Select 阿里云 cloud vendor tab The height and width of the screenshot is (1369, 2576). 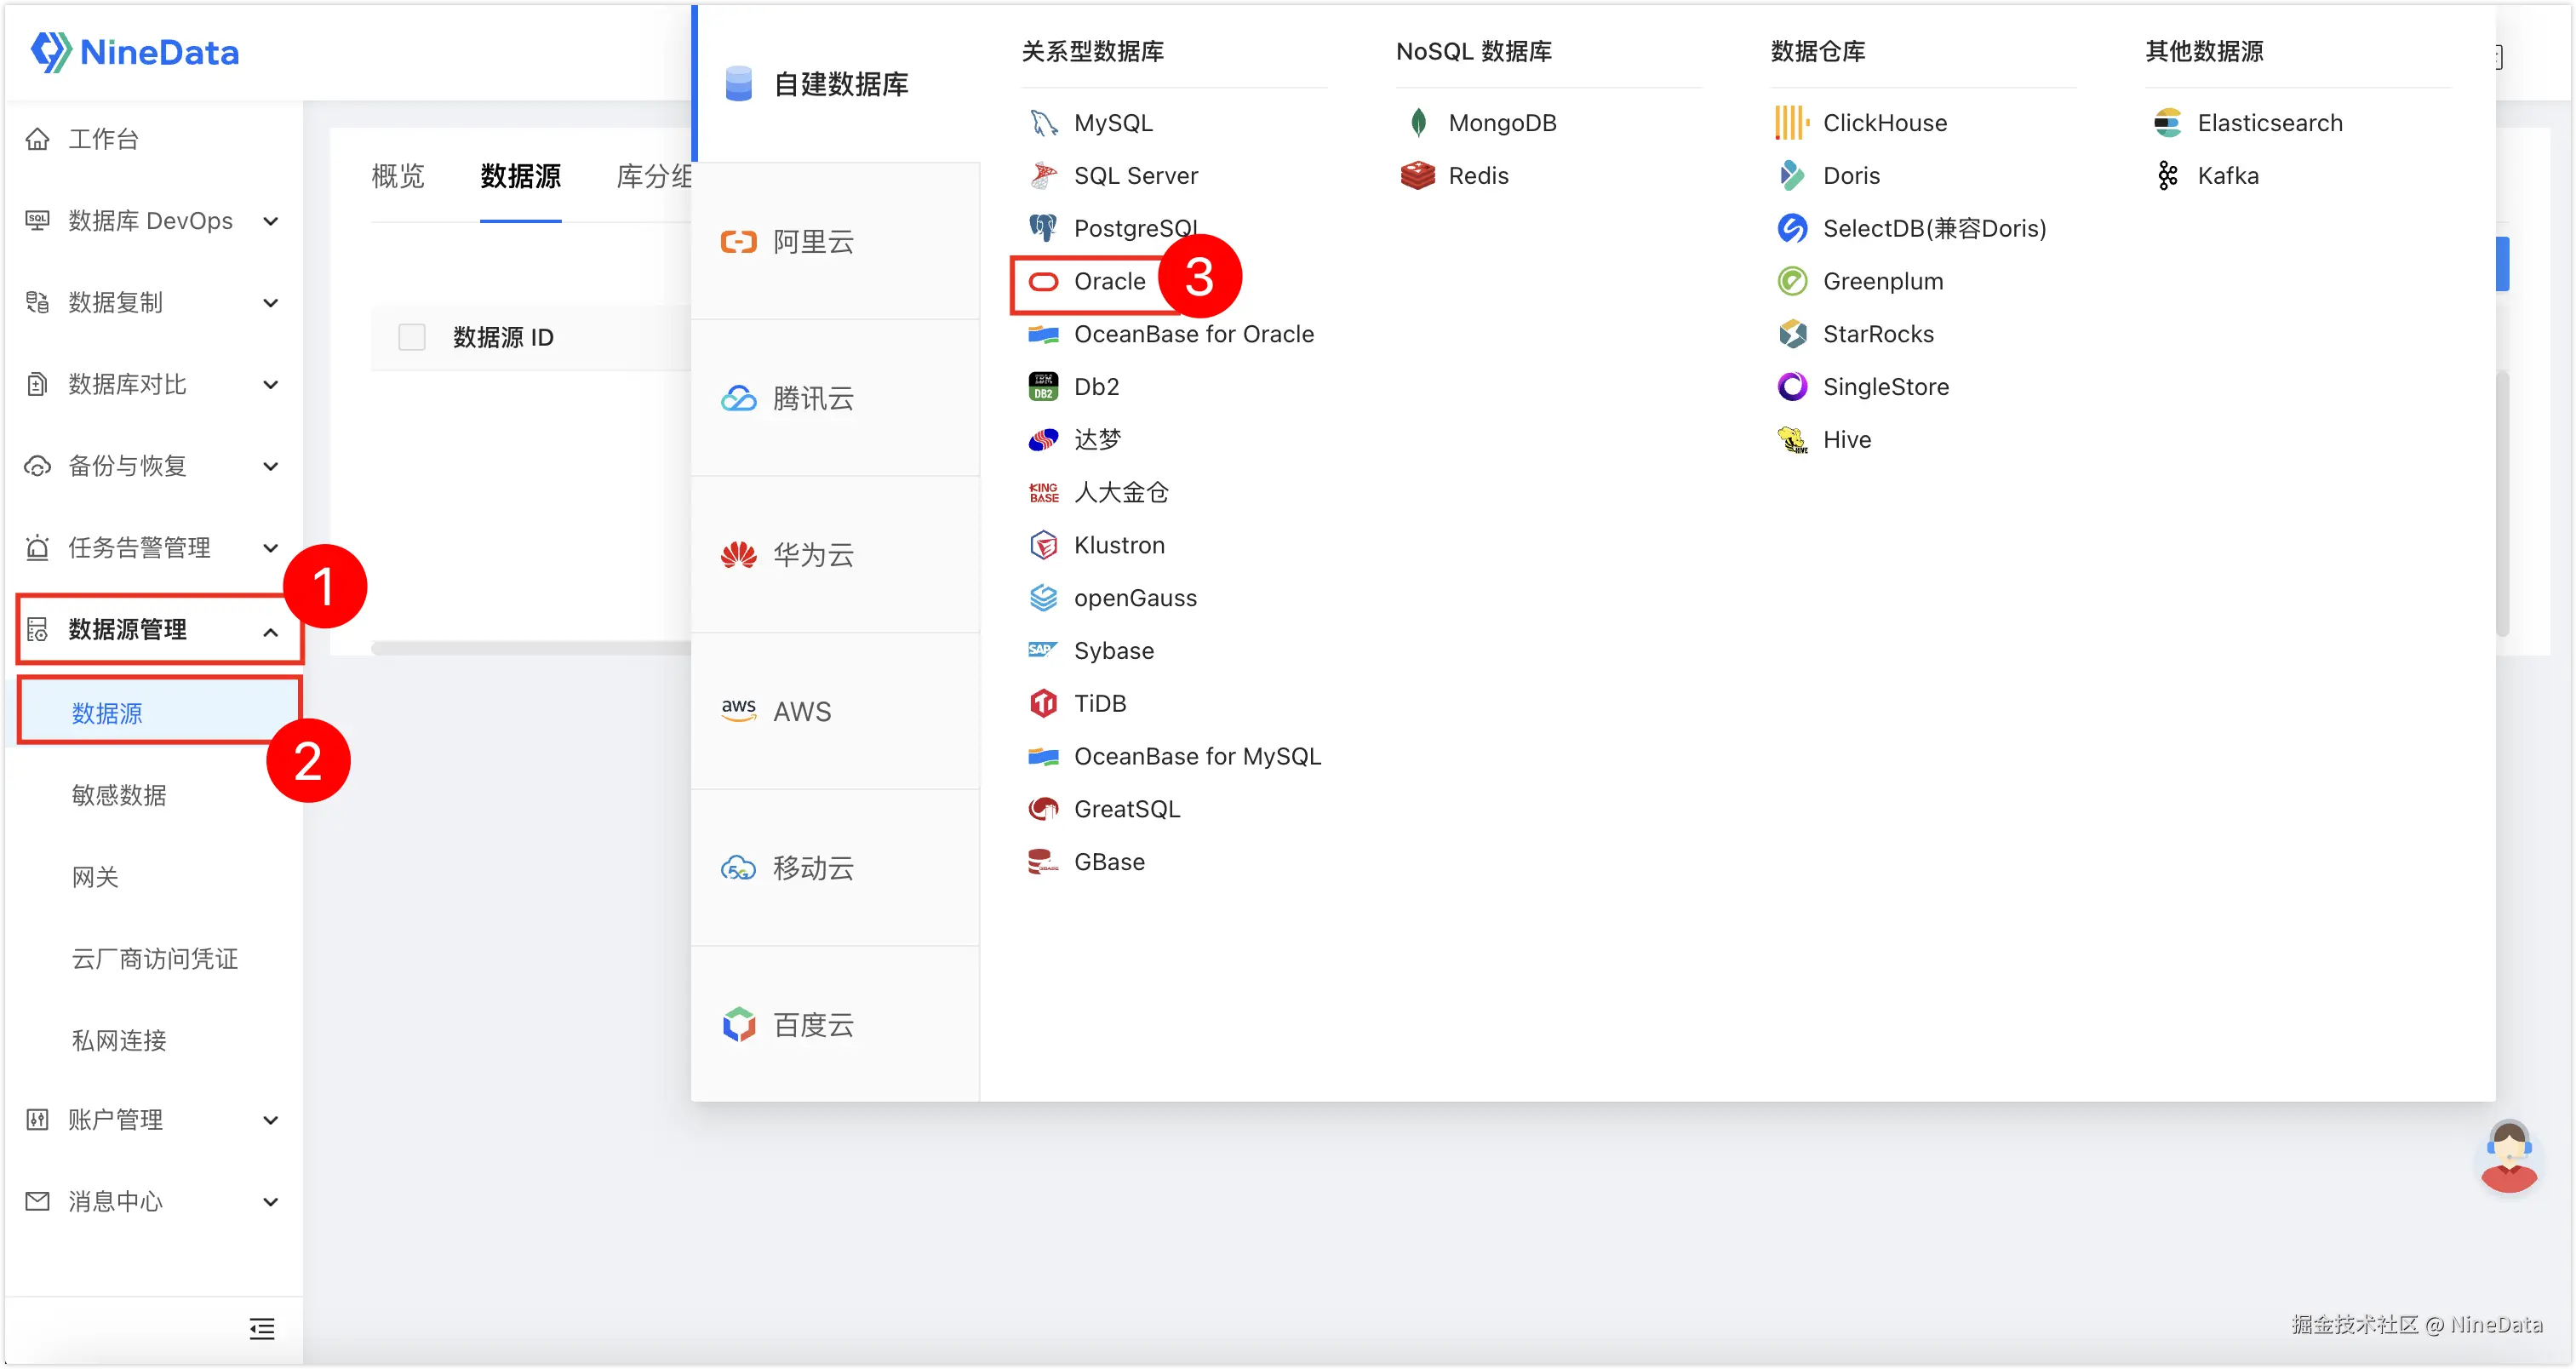click(x=812, y=242)
